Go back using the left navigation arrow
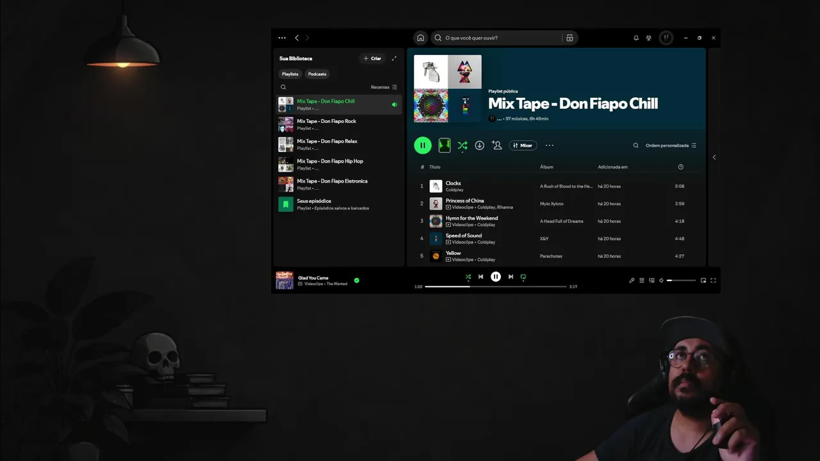 [297, 38]
